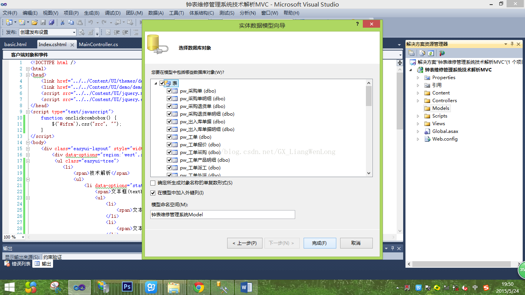
Task: Click the Save All icon
Action: point(52,22)
